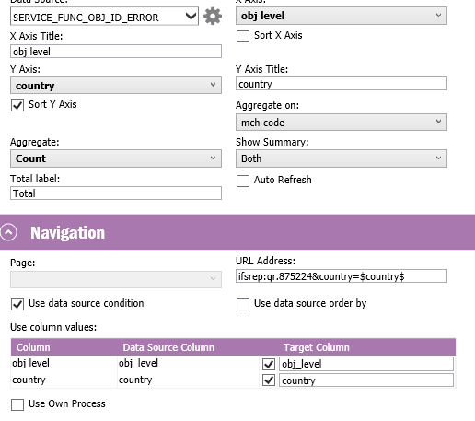The height and width of the screenshot is (421, 475).
Task: Click the Data Source Column header
Action: pos(168,347)
